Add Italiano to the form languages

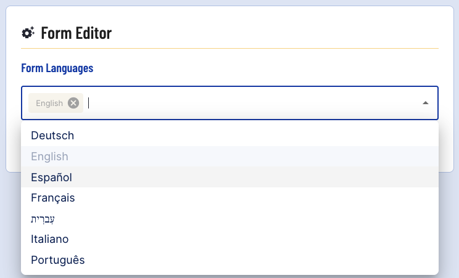[49, 239]
